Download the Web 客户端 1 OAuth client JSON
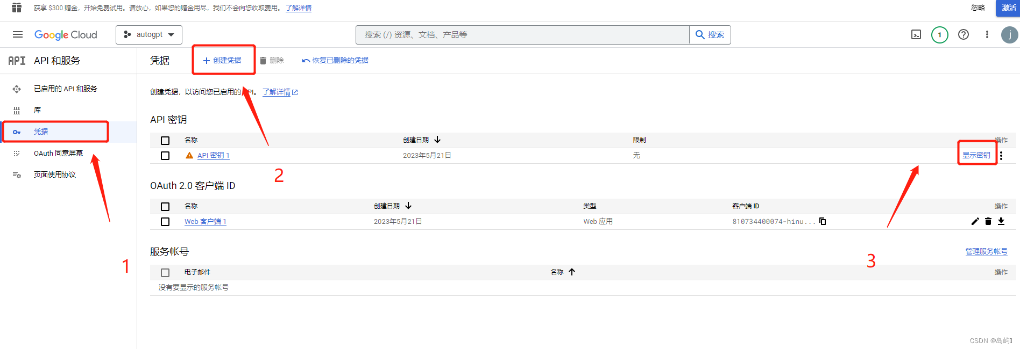Screen dimensions: 1020x349 coord(1001,221)
